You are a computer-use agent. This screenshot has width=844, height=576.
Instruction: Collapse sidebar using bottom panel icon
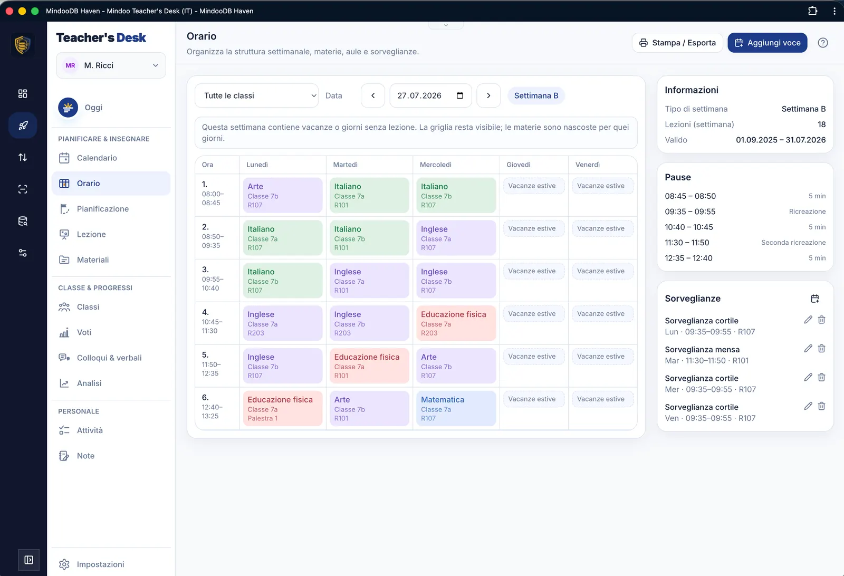tap(29, 560)
